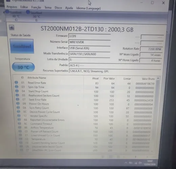The width and height of the screenshot is (176, 169).
Task: Click the Padrão field ACS-4
Action: [x=115, y=66]
